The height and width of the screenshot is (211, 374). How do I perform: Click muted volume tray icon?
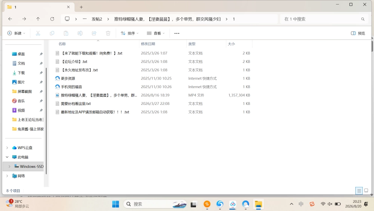coord(330,204)
